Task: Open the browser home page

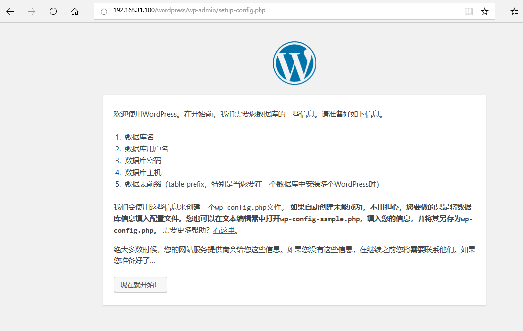Action: coord(75,12)
